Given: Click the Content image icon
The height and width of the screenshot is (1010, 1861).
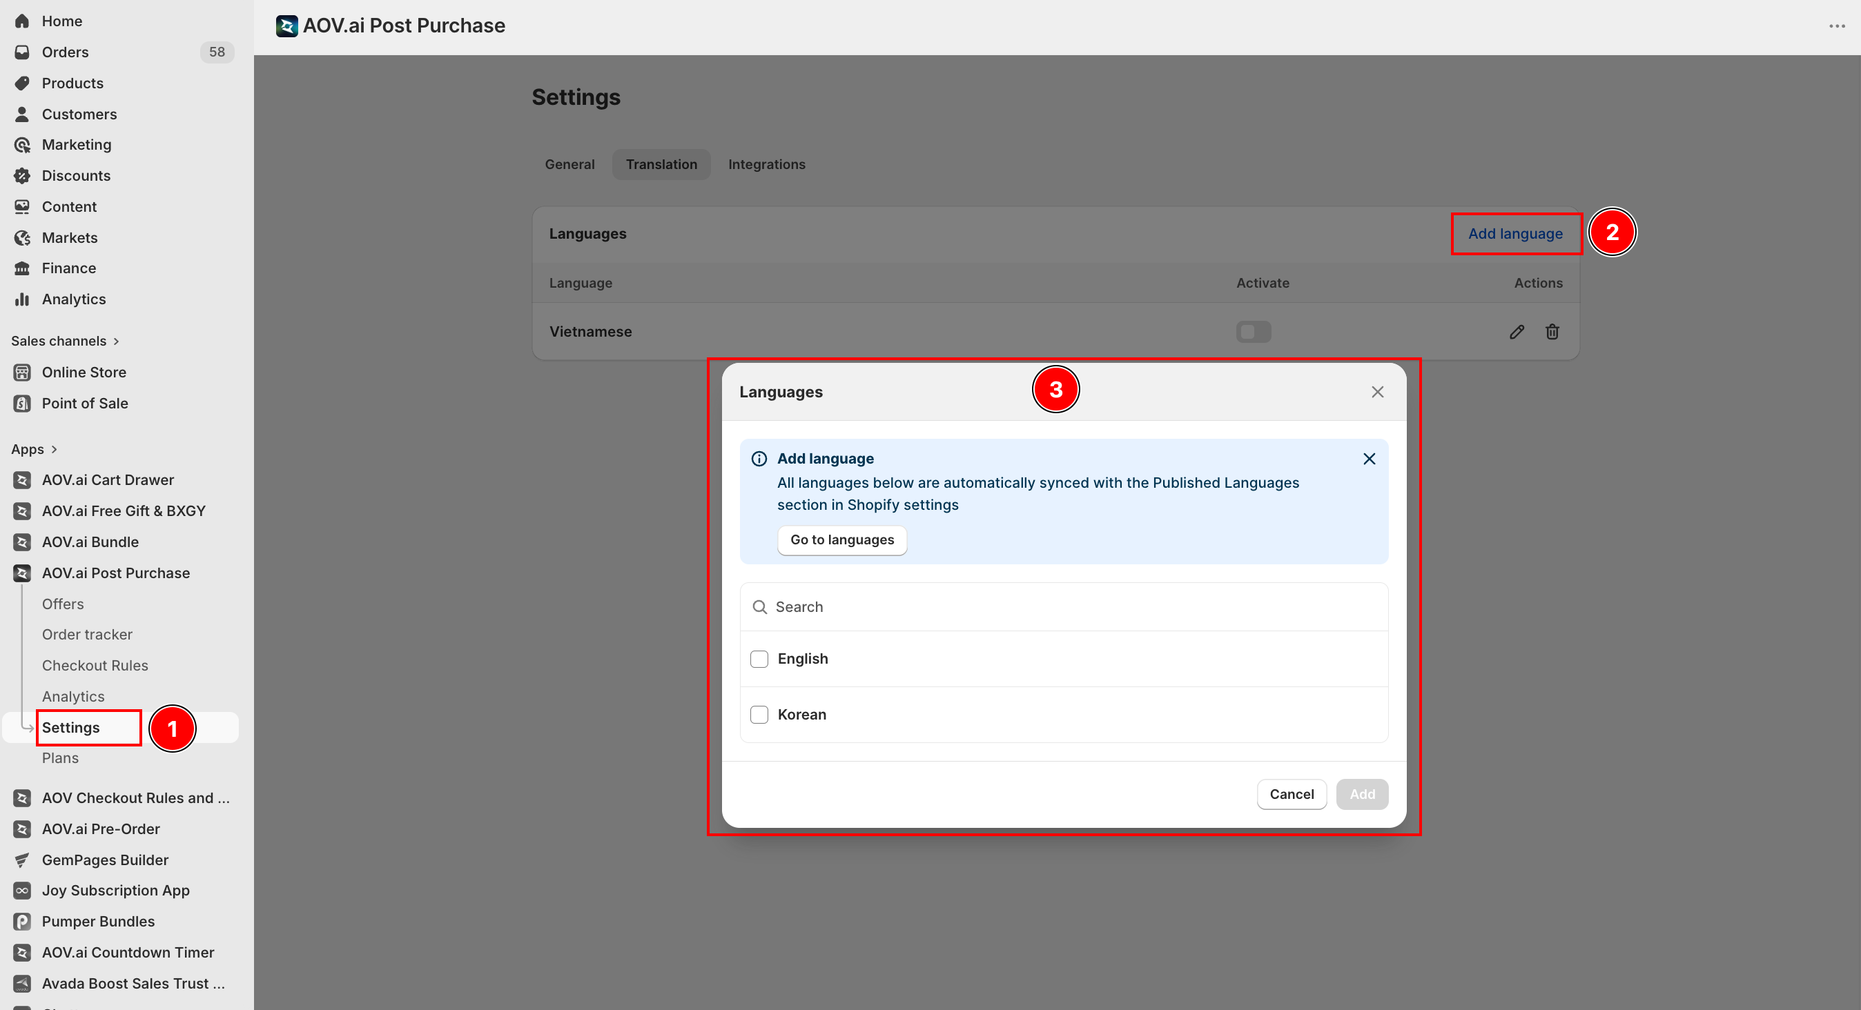Looking at the screenshot, I should [x=22, y=206].
